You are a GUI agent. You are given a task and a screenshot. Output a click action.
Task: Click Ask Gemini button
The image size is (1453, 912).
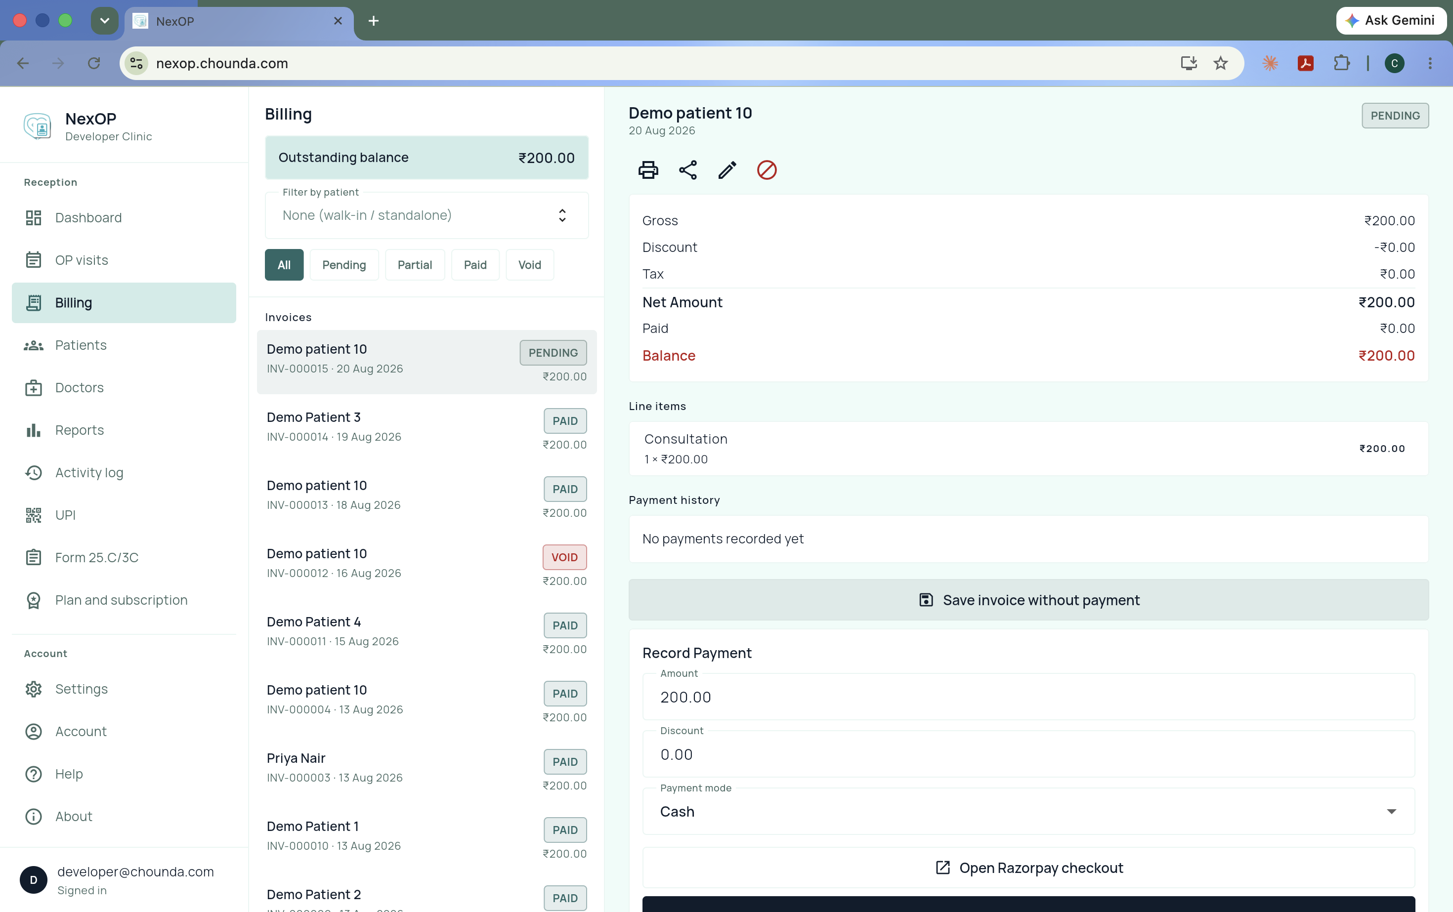pyautogui.click(x=1391, y=21)
